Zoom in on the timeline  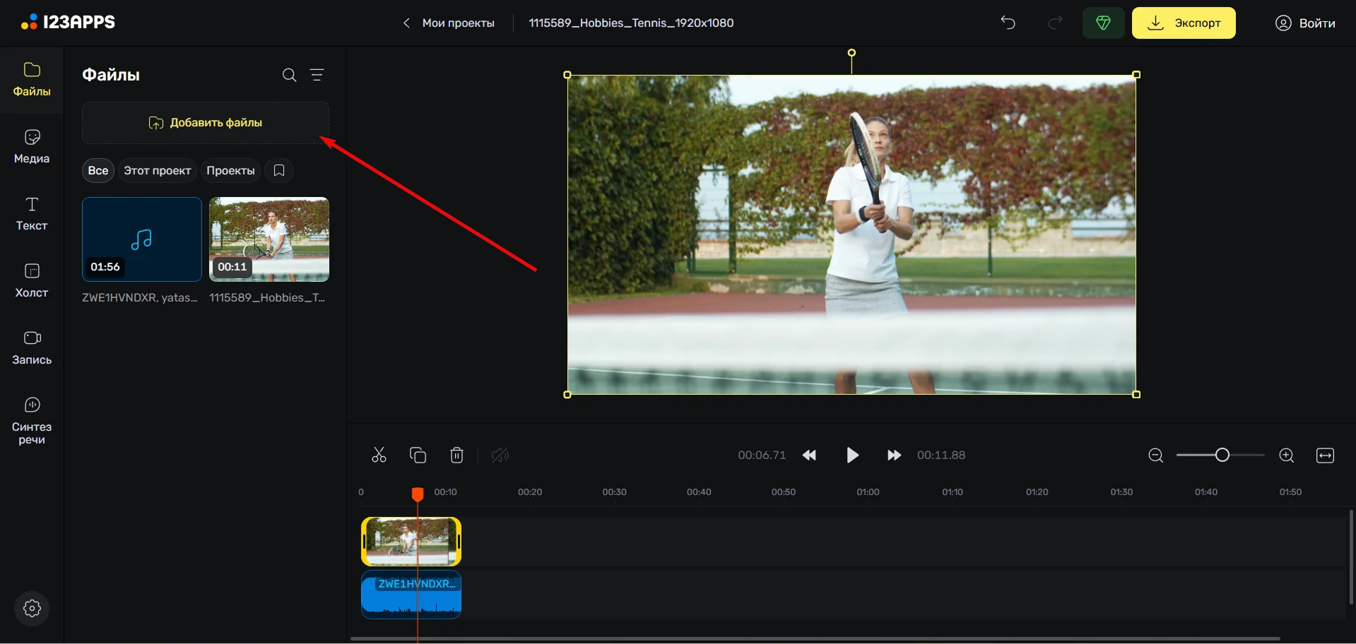1286,455
